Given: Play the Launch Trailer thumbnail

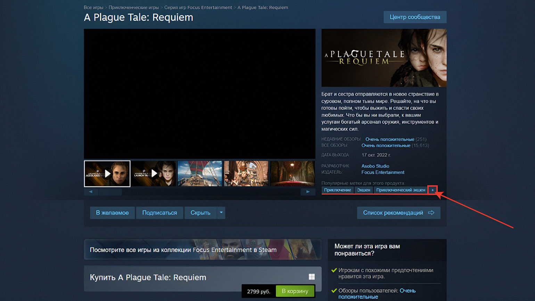Looking at the screenshot, I should coord(154,173).
